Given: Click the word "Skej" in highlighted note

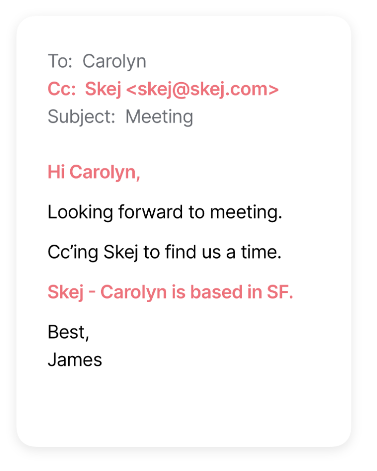Looking at the screenshot, I should tap(66, 292).
